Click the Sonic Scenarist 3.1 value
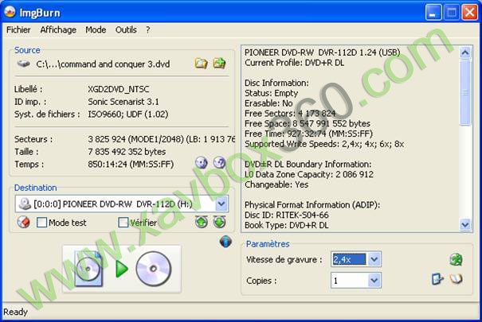The height and width of the screenshot is (322, 482). (123, 102)
